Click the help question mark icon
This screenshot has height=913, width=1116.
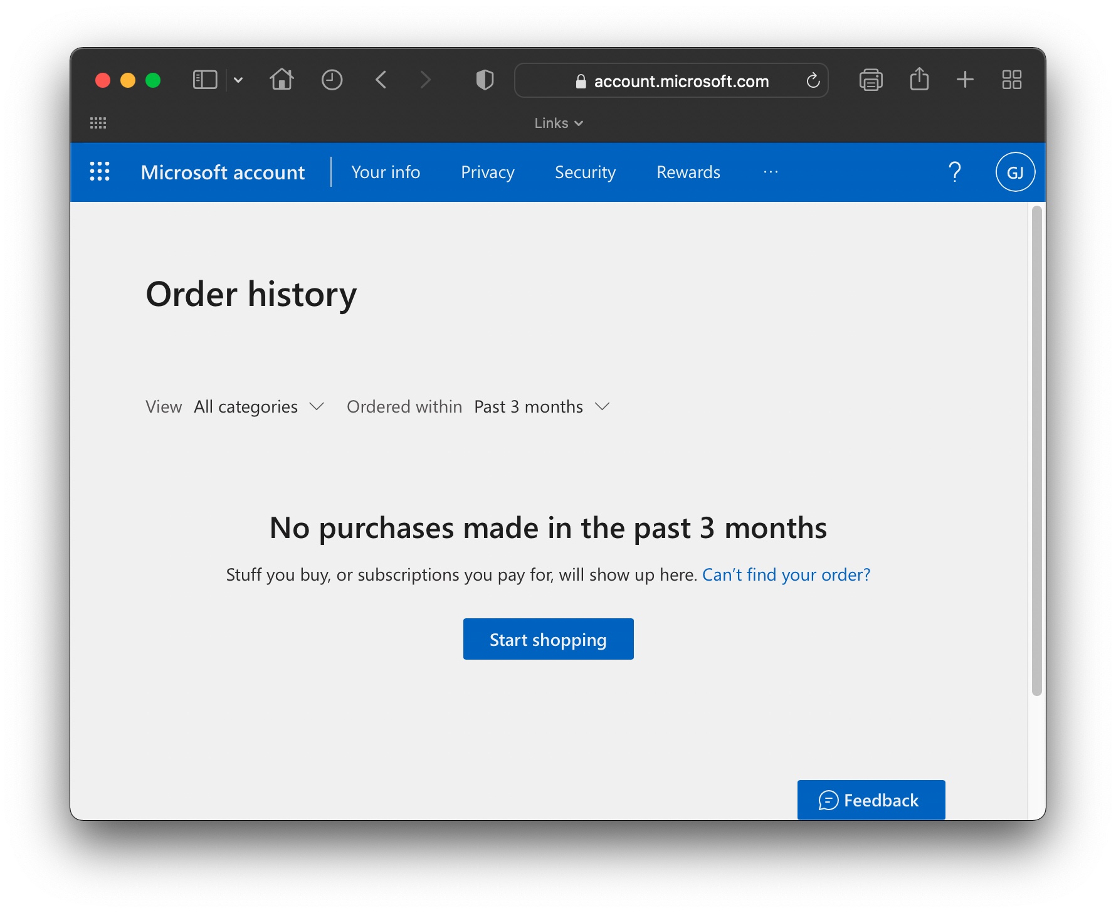tap(955, 172)
